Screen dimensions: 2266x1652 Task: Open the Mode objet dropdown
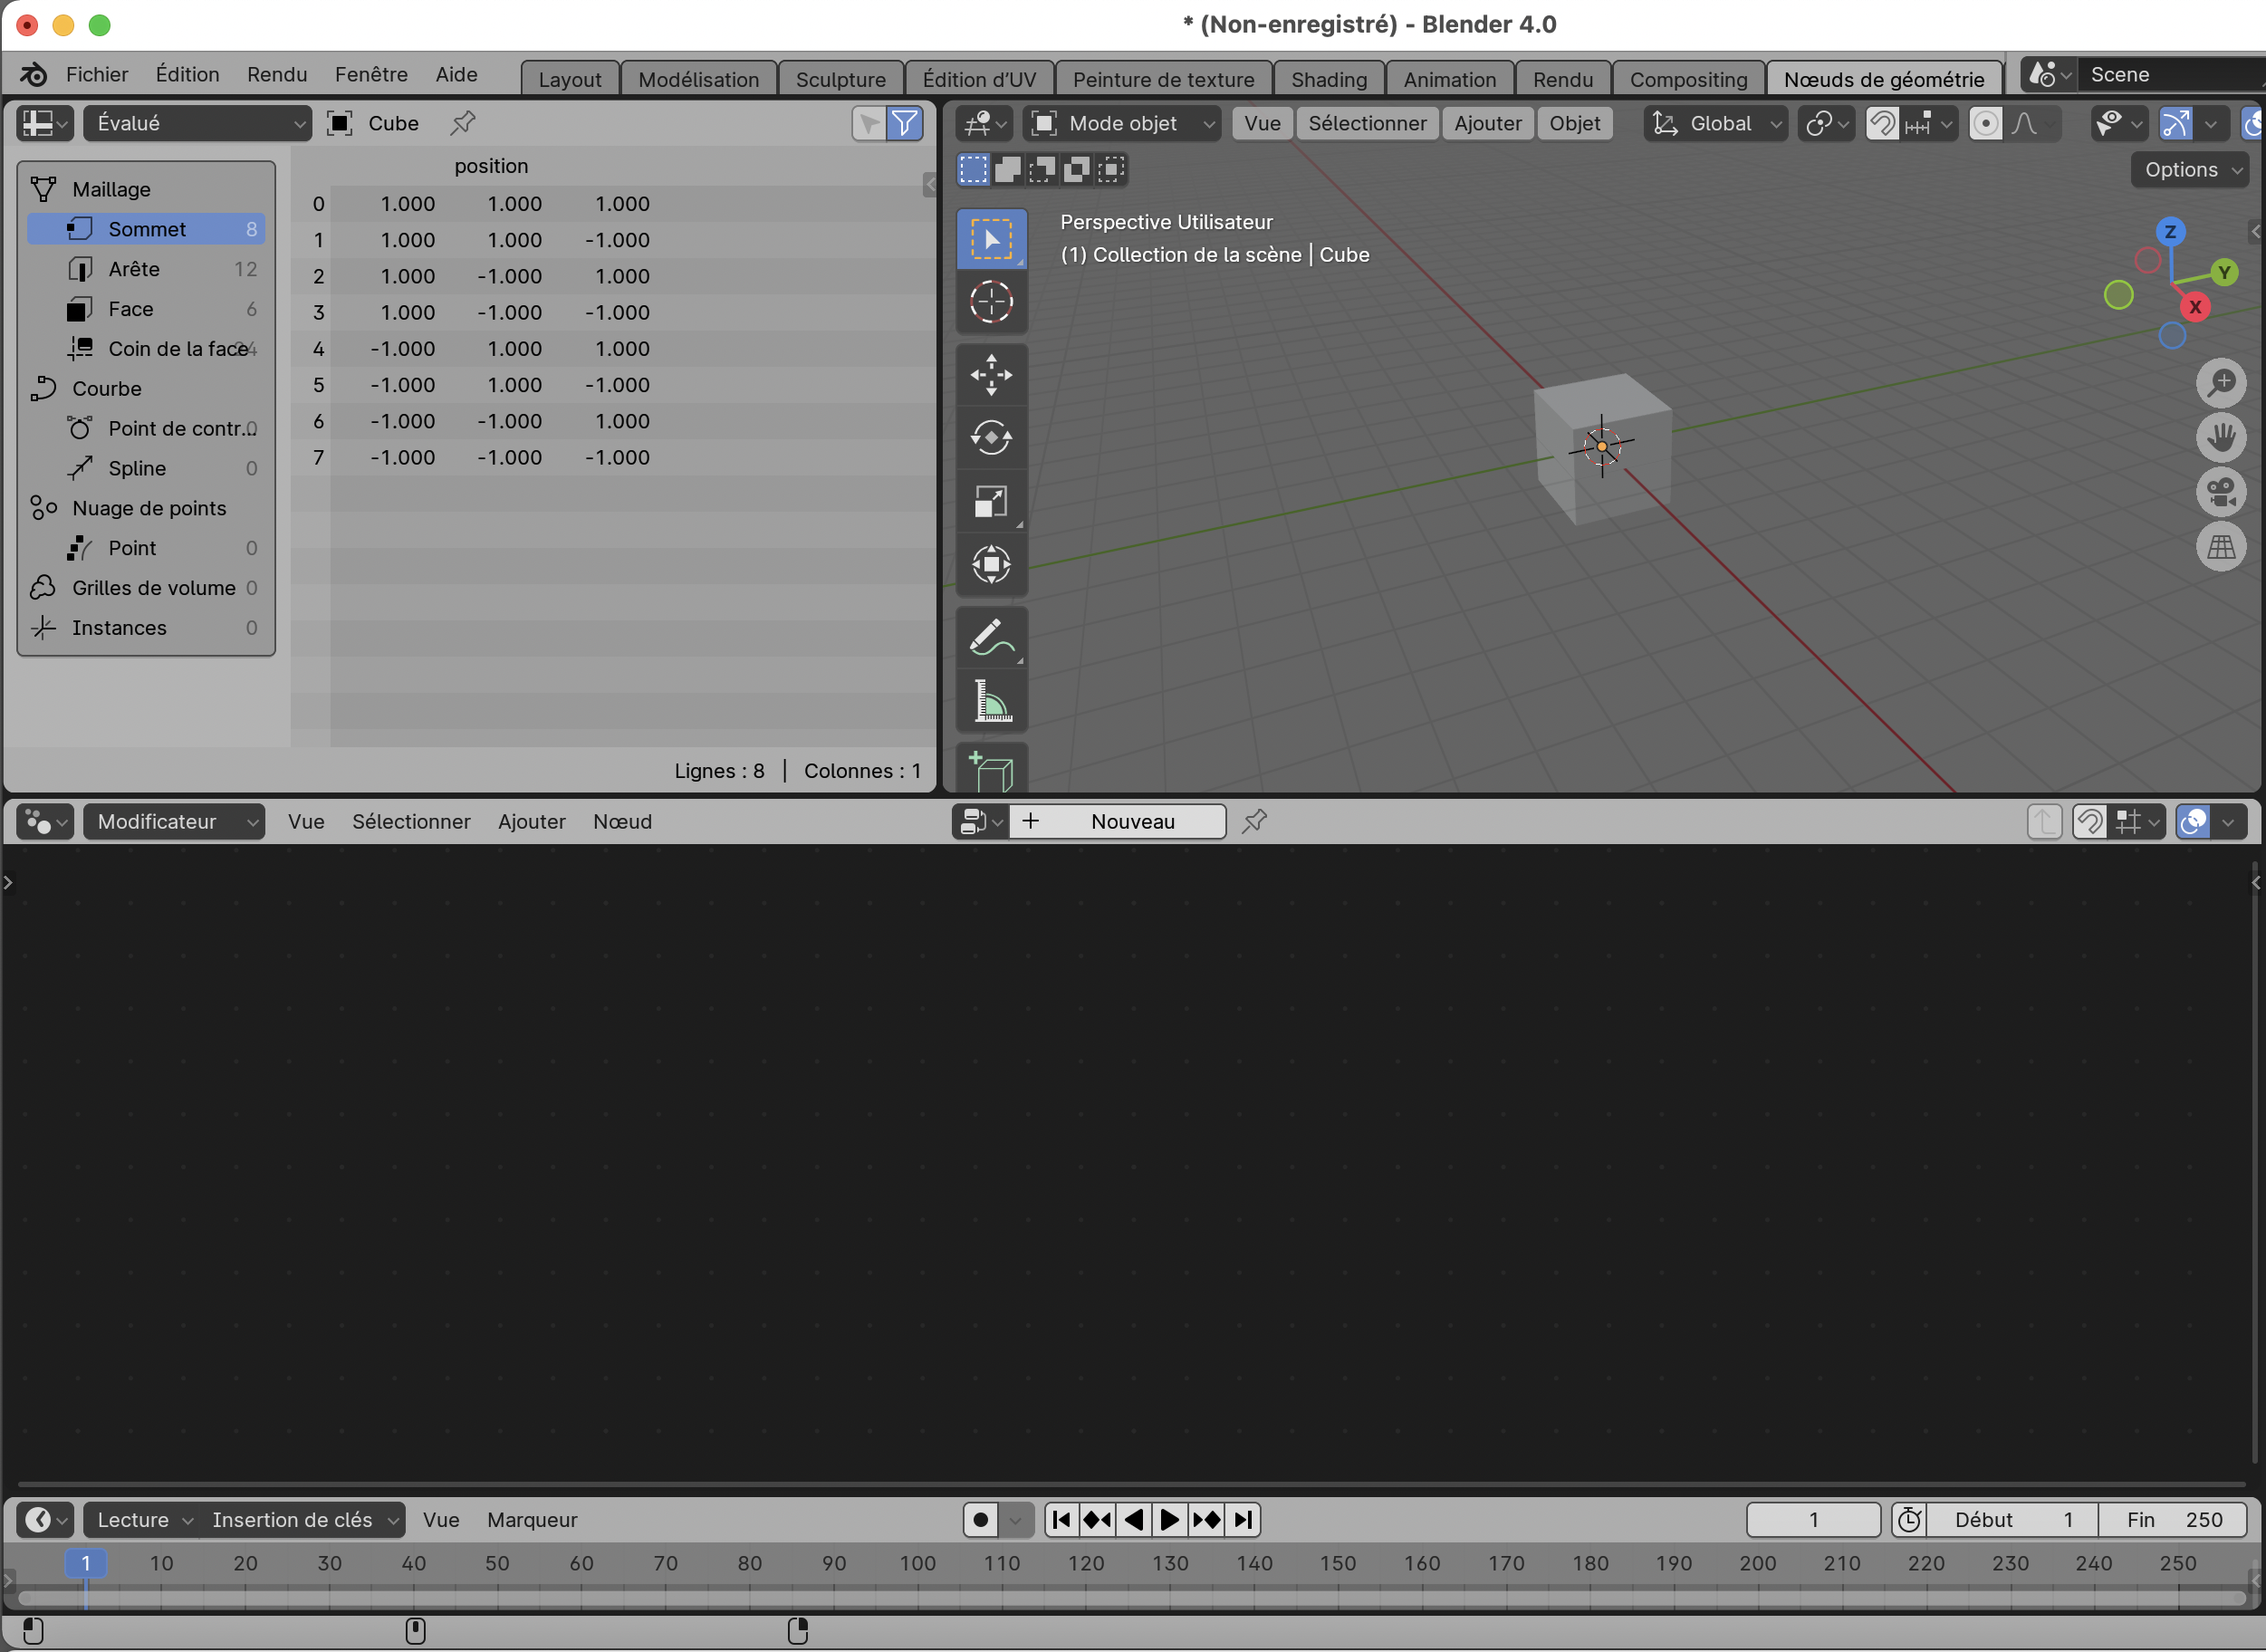tap(1122, 123)
